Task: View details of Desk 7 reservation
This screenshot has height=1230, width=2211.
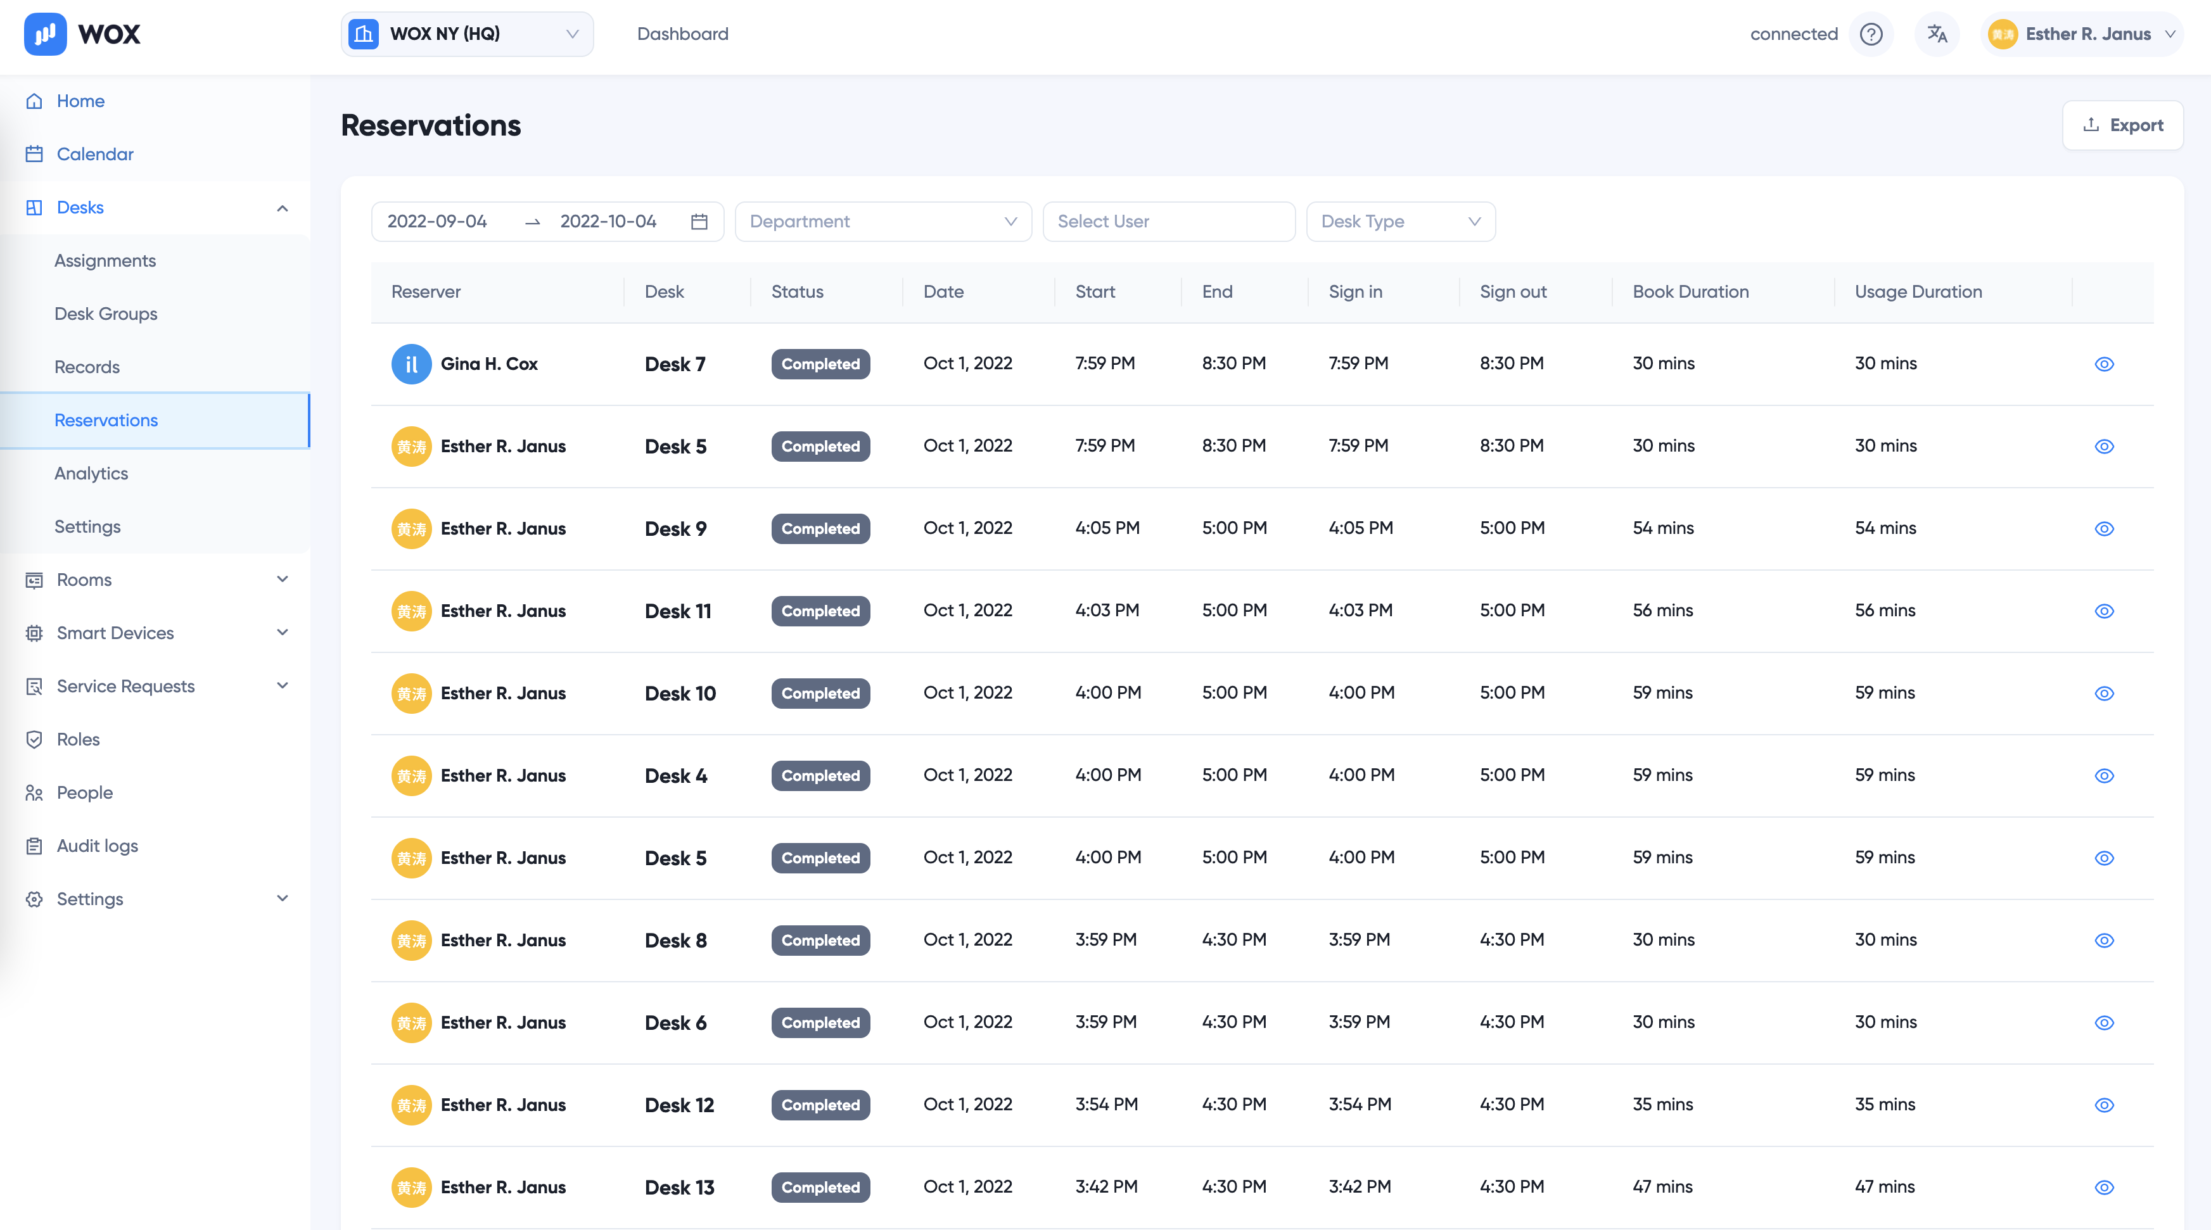Action: coord(2105,364)
